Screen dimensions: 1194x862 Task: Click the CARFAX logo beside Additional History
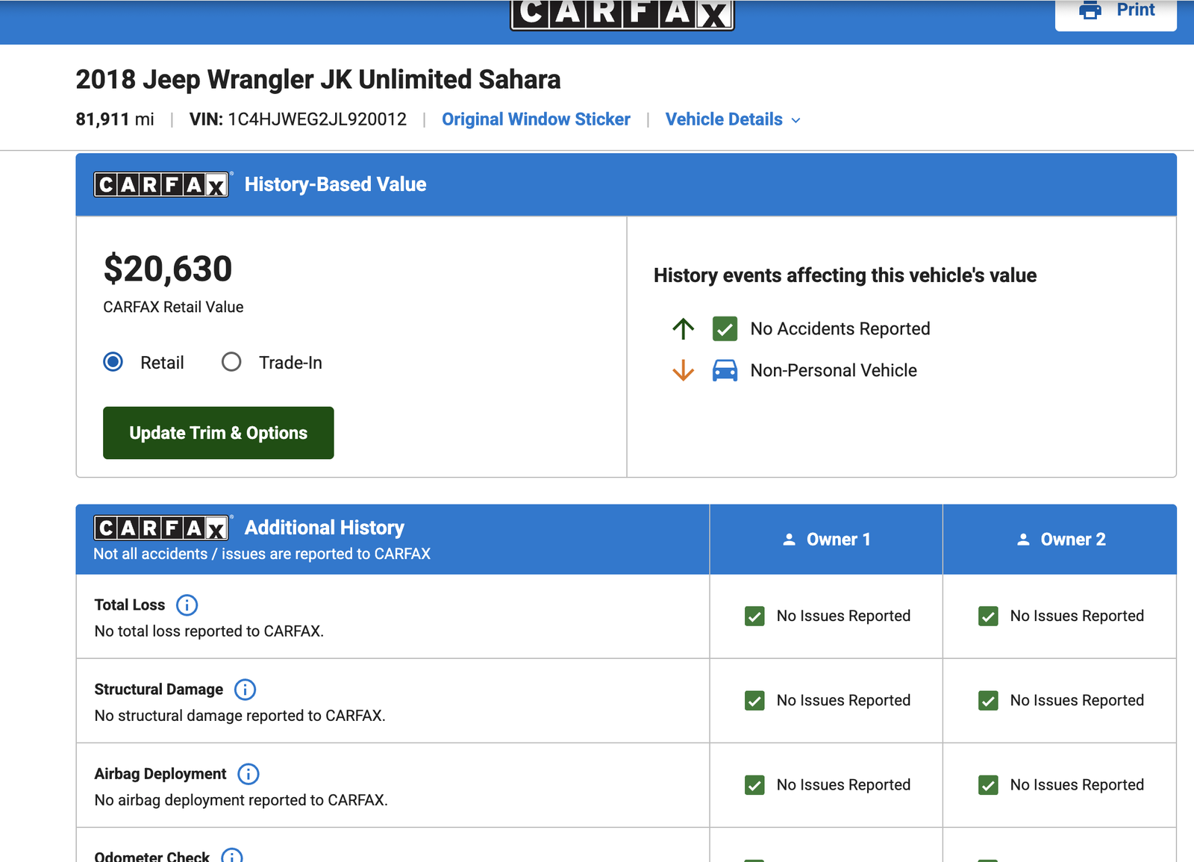point(161,528)
